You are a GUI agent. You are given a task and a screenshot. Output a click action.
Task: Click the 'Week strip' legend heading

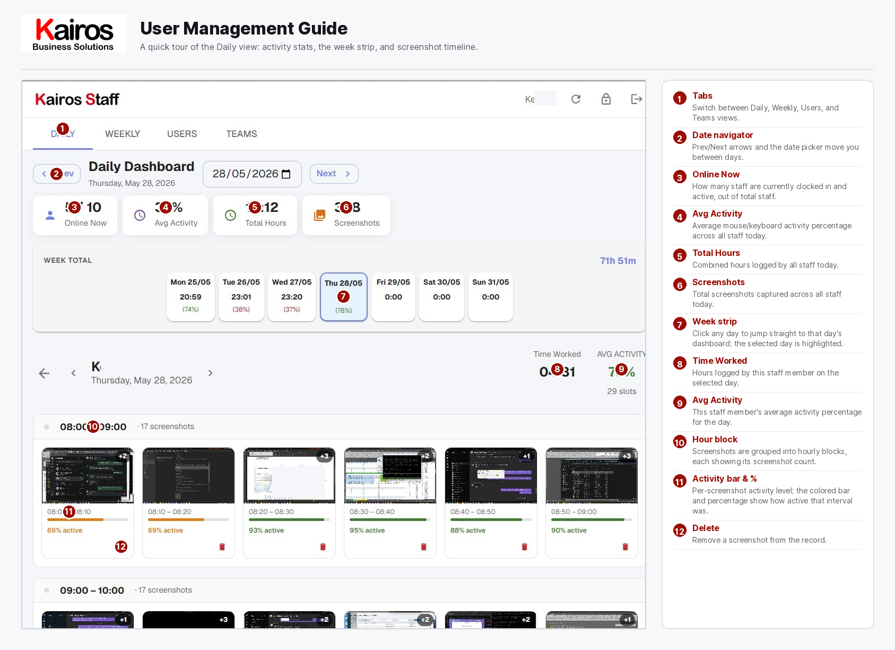(714, 322)
